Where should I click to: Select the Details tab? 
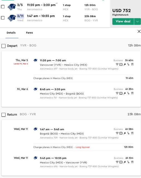pyautogui.click(x=11, y=33)
